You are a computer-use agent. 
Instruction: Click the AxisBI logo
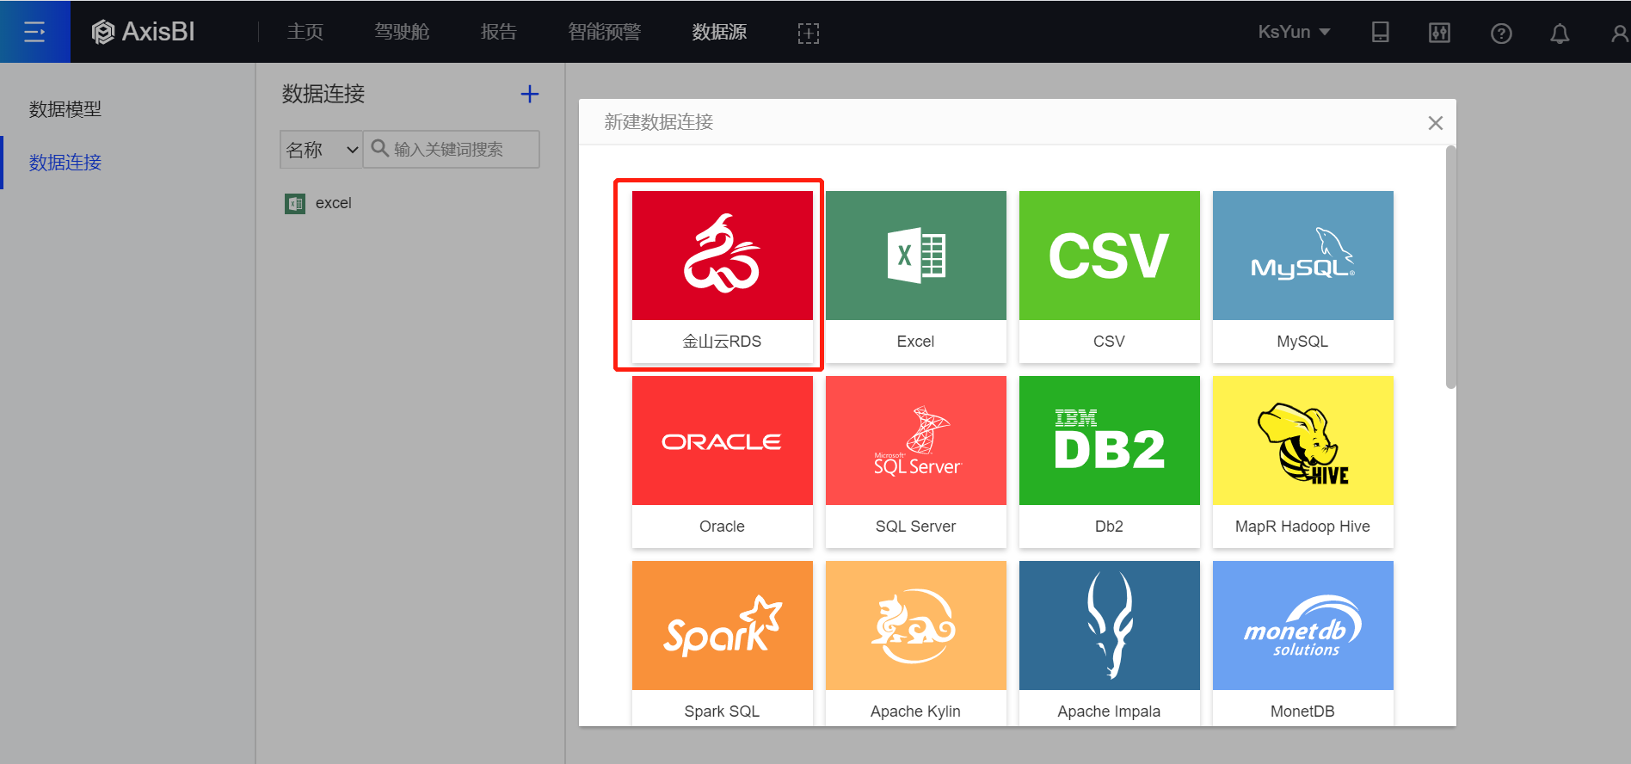point(144,32)
